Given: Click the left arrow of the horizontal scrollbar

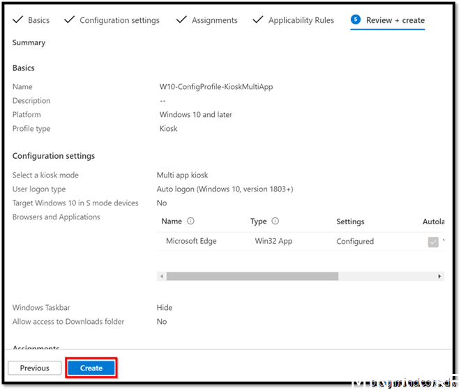Looking at the screenshot, I should 162,276.
